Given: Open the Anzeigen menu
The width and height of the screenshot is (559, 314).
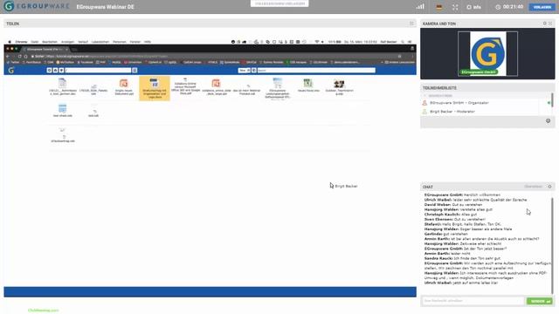Looking at the screenshot, I should 67,42.
